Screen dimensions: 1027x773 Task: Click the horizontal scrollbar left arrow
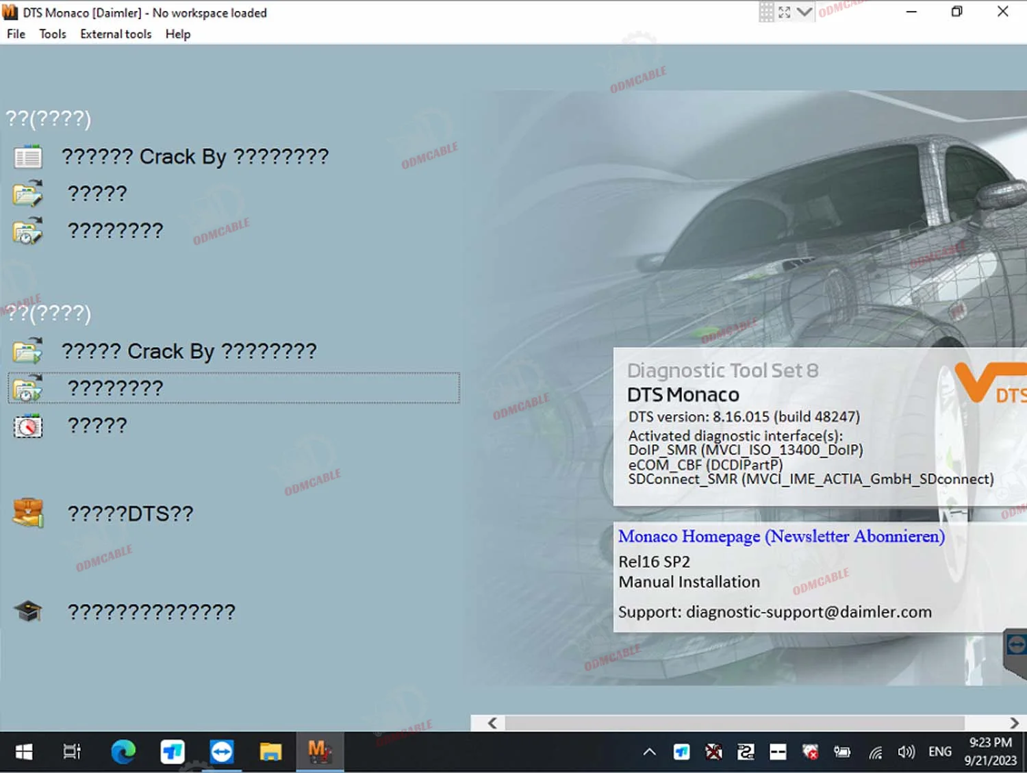click(x=492, y=723)
